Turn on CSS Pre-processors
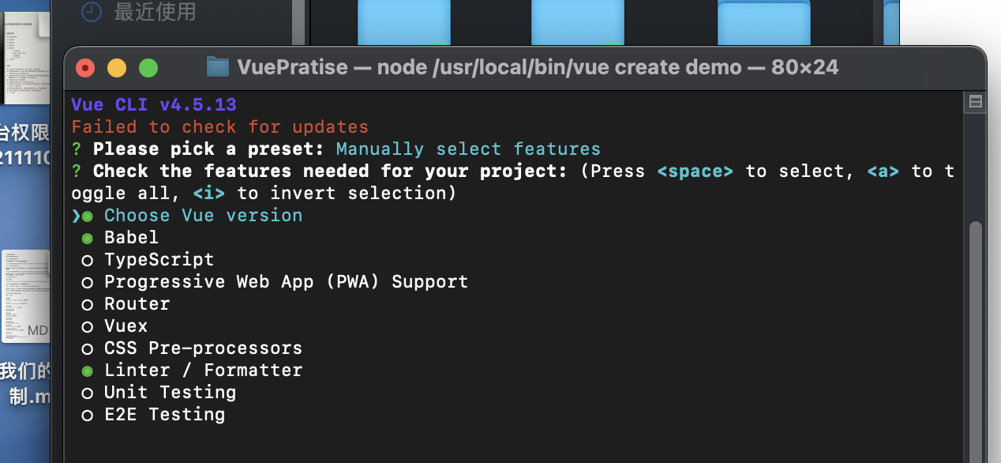The height and width of the screenshot is (463, 1001). click(203, 348)
